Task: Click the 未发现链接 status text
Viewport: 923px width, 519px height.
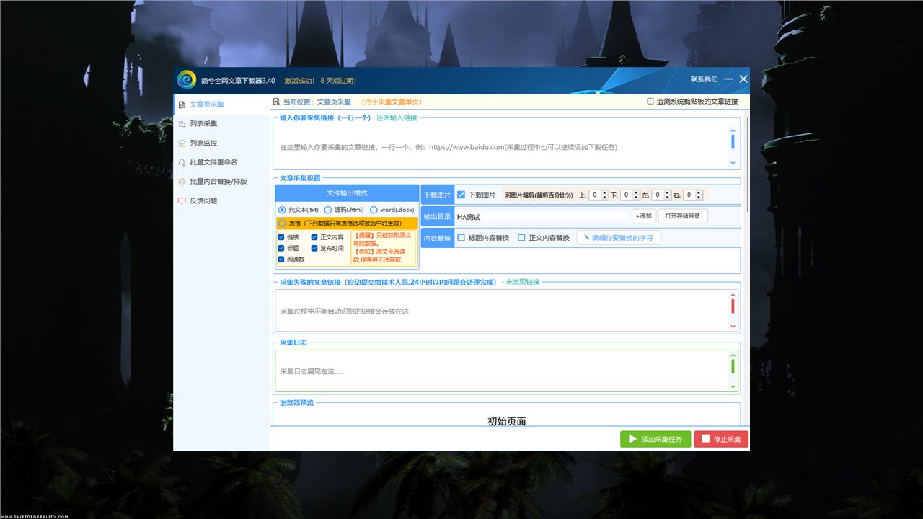Action: coord(522,282)
